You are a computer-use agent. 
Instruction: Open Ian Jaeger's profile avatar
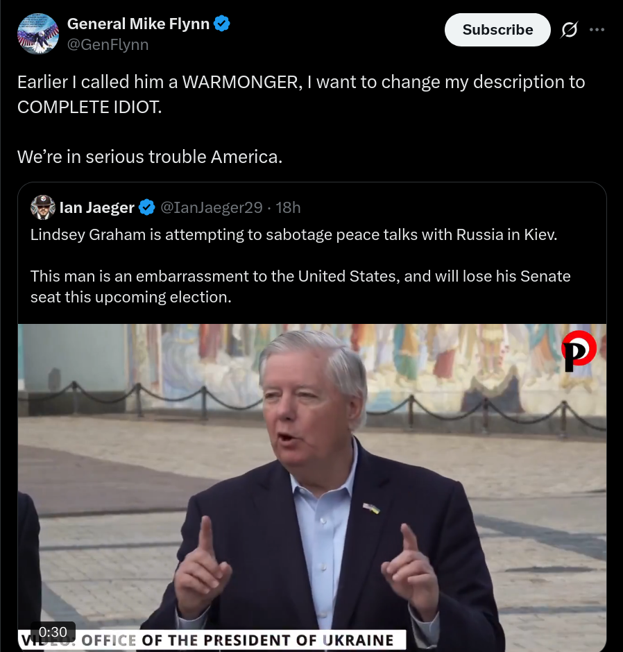[x=43, y=207]
